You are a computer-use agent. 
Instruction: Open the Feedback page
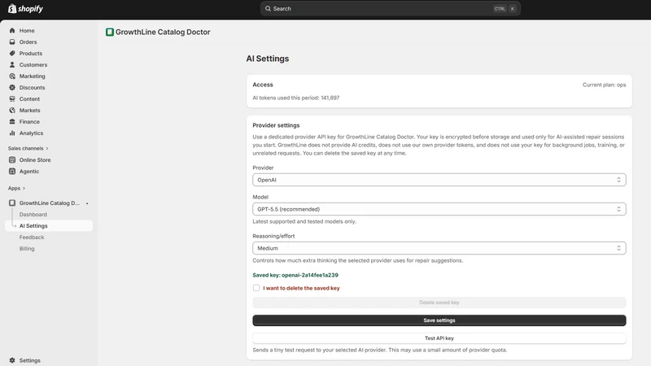point(32,237)
